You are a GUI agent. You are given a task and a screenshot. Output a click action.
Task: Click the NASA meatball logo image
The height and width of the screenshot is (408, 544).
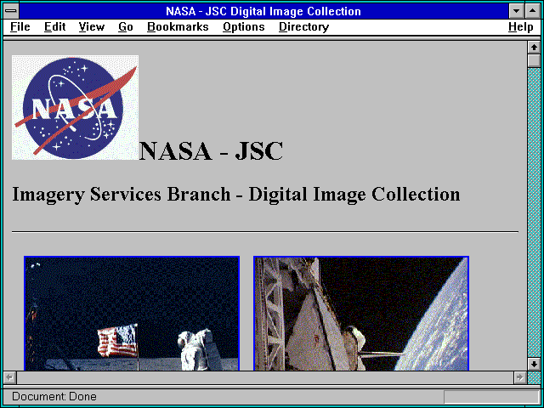(x=76, y=108)
